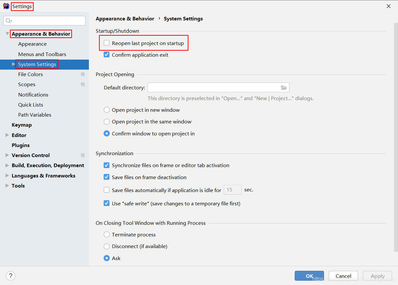398x285 pixels.
Task: Expand the Build, Execution, Deployment arrow
Action: [7, 165]
